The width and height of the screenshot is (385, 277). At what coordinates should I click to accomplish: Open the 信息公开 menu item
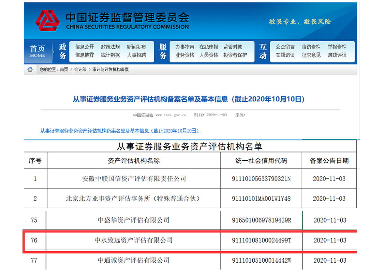84,47
